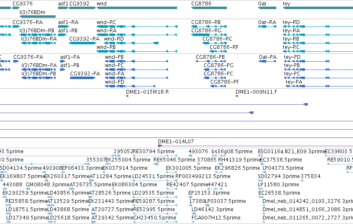Select the wnd gene label
Screen dimensions: 353x224
pos(102,4)
